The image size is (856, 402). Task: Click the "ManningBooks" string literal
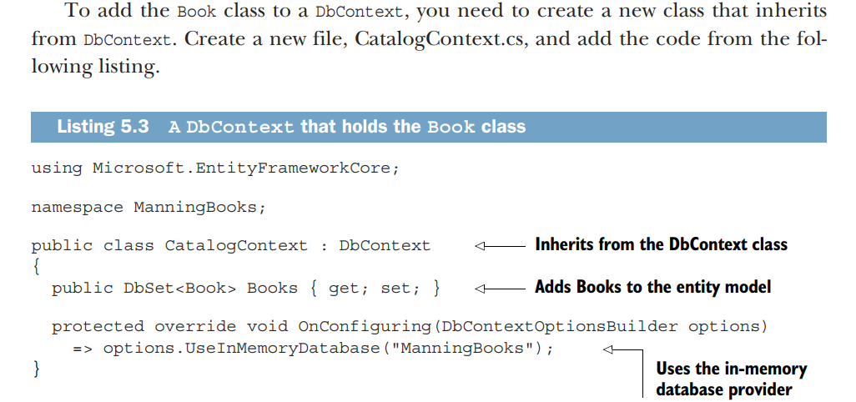[x=466, y=348]
